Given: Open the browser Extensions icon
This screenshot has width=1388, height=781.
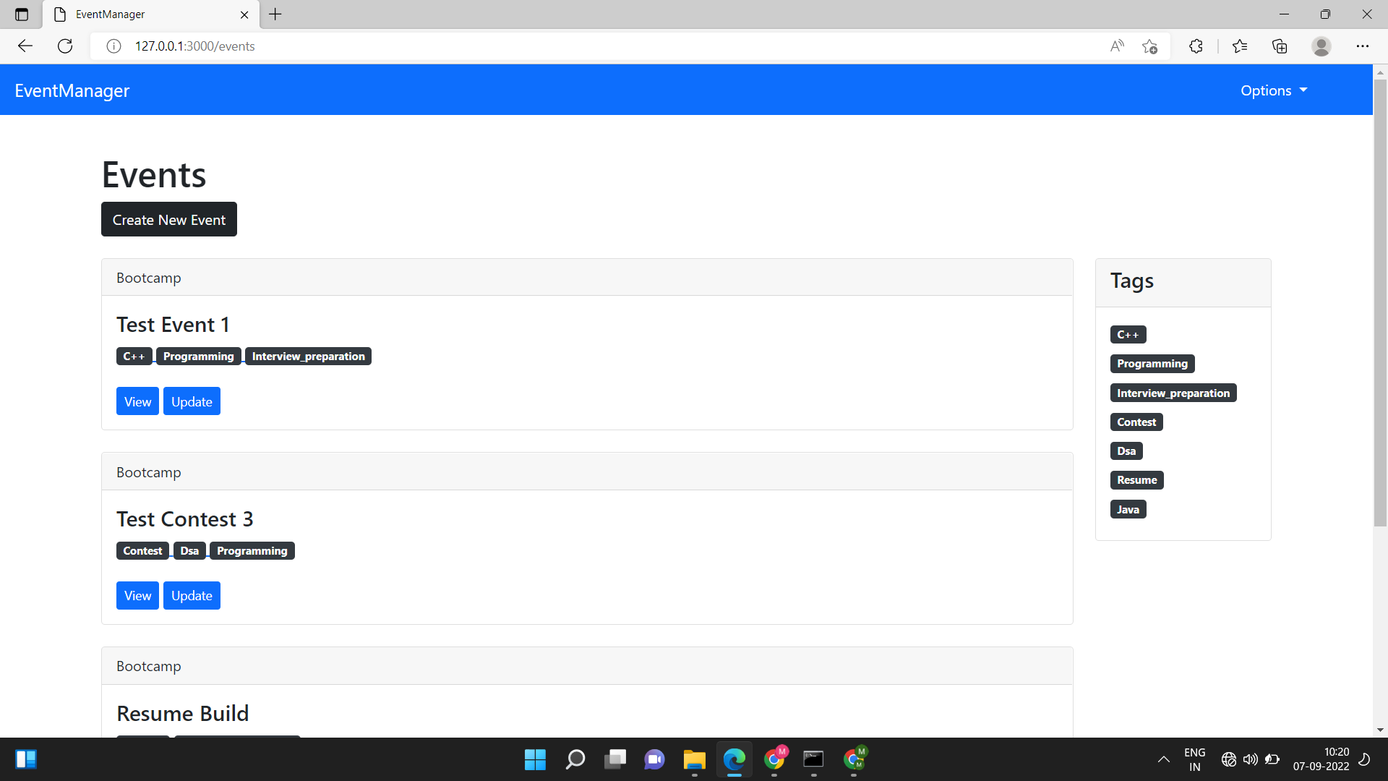Looking at the screenshot, I should (1196, 46).
